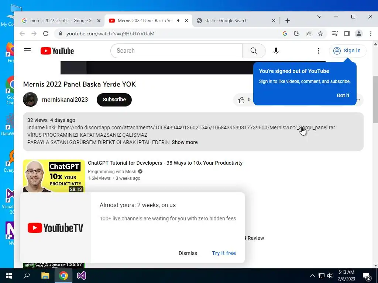
Task: Open the Windows Start menu
Action: click(x=9, y=276)
